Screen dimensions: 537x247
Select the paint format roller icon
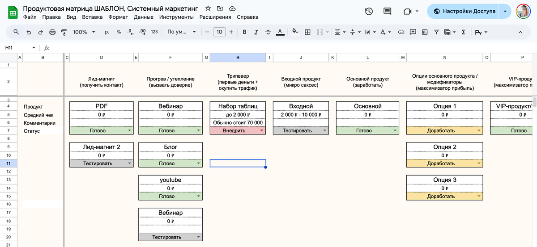pyautogui.click(x=64, y=32)
